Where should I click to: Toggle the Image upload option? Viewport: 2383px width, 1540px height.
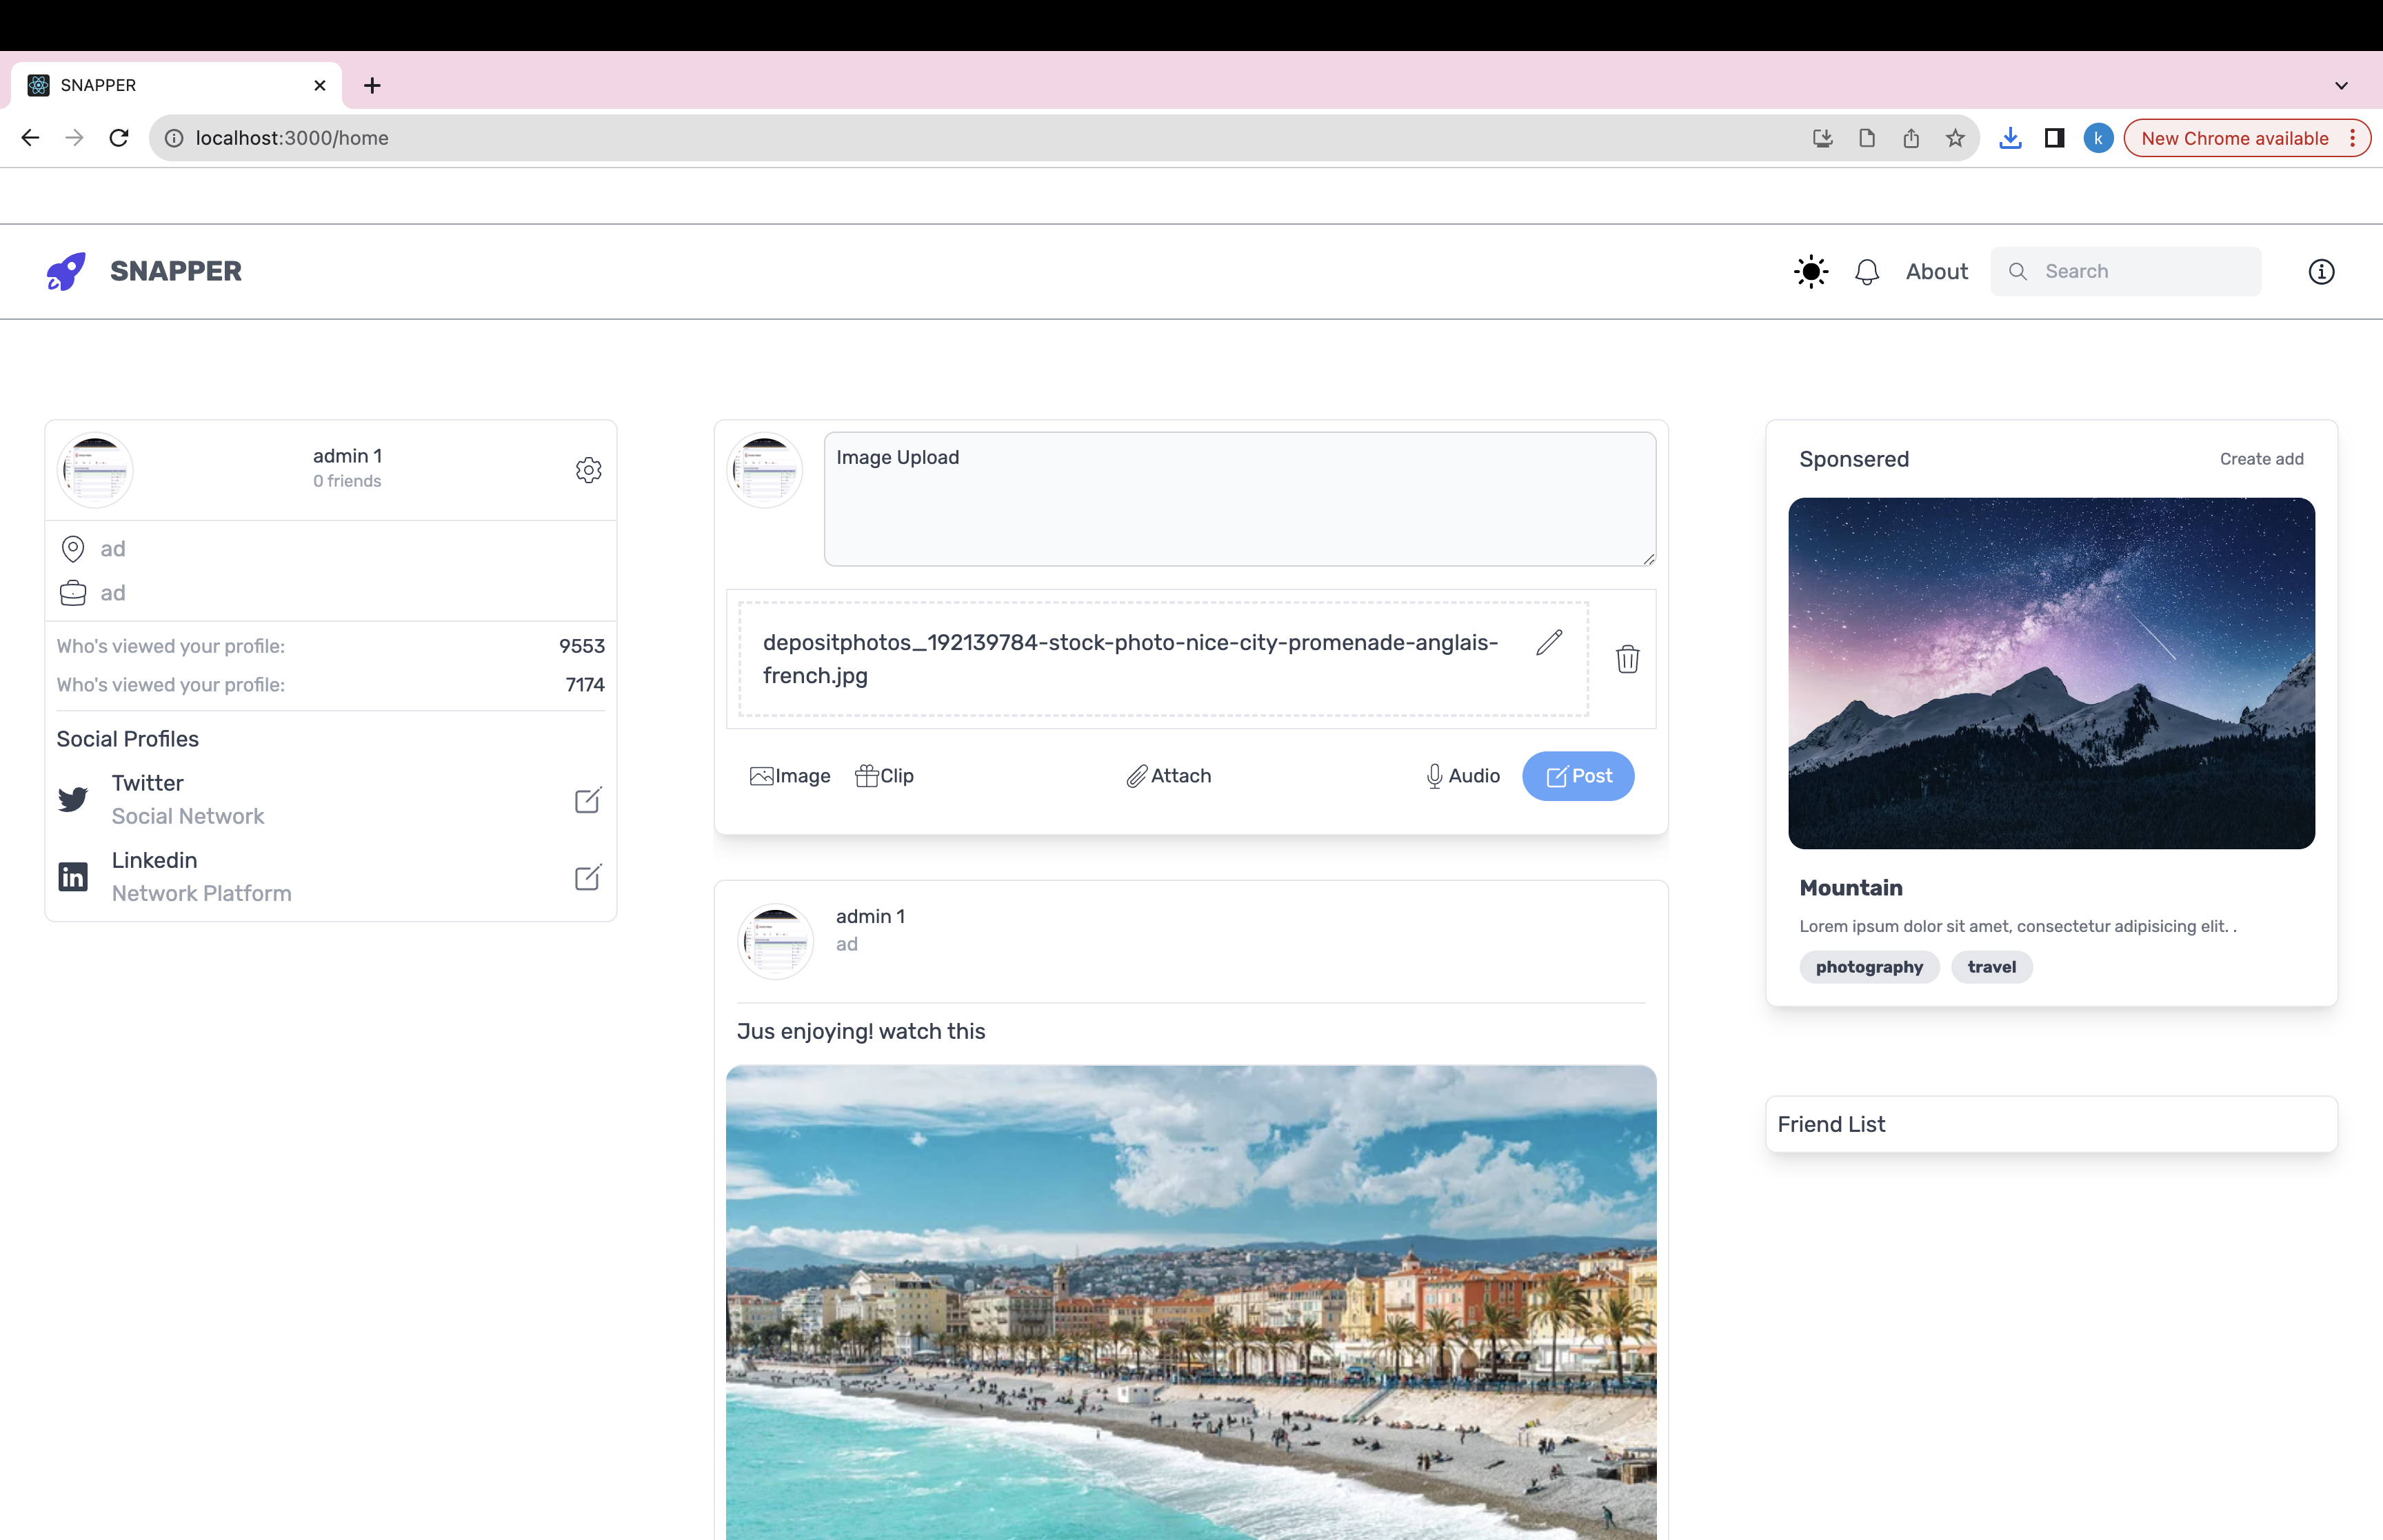(x=789, y=776)
